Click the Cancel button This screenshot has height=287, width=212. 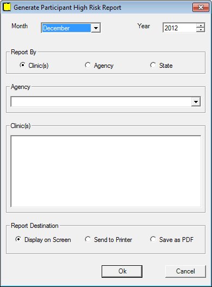(x=185, y=271)
